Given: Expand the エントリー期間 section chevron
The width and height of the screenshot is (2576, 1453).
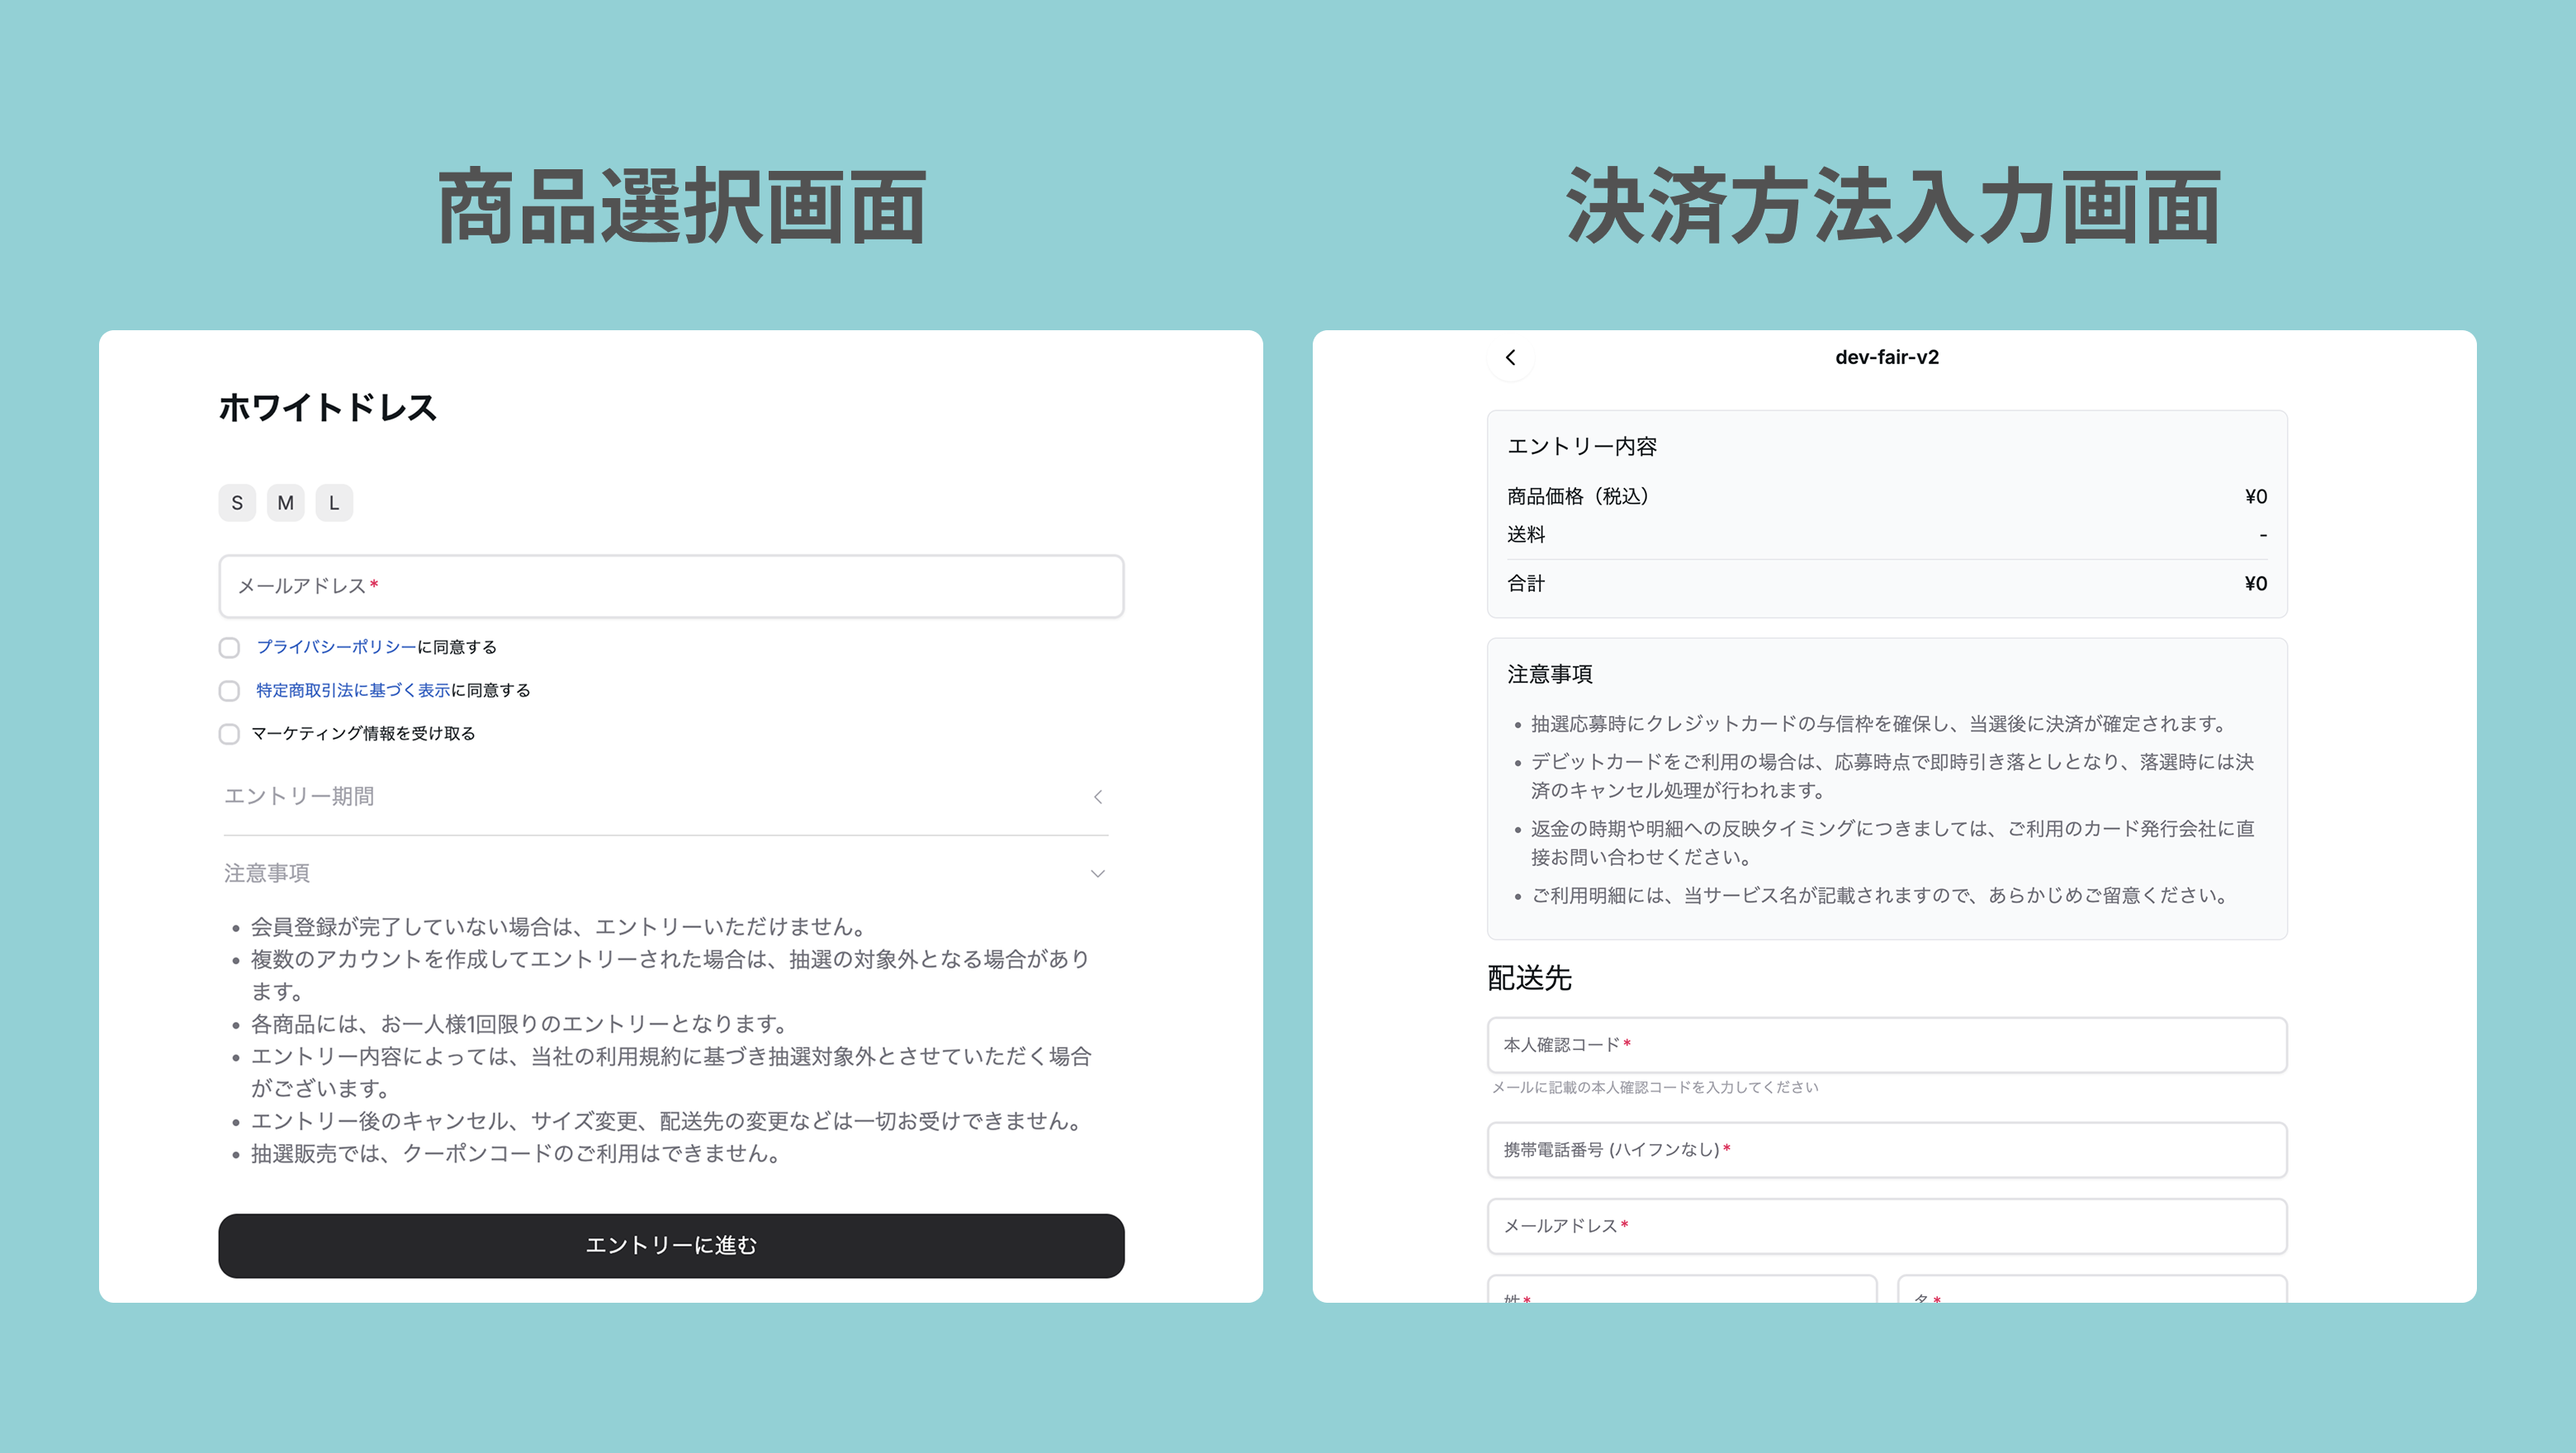Looking at the screenshot, I should click(x=1097, y=797).
